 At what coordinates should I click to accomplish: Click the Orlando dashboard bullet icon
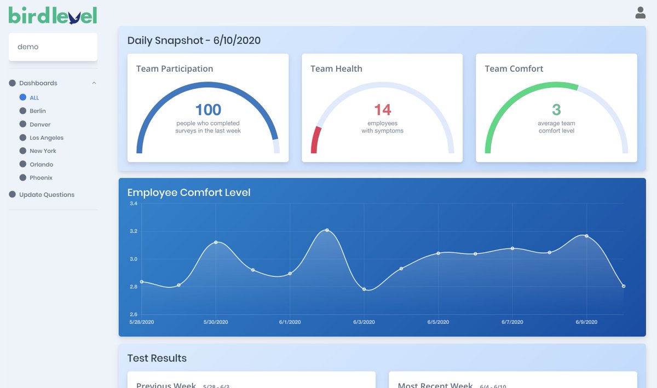coord(22,164)
